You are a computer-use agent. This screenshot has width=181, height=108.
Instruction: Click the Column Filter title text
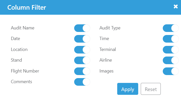pyautogui.click(x=27, y=7)
